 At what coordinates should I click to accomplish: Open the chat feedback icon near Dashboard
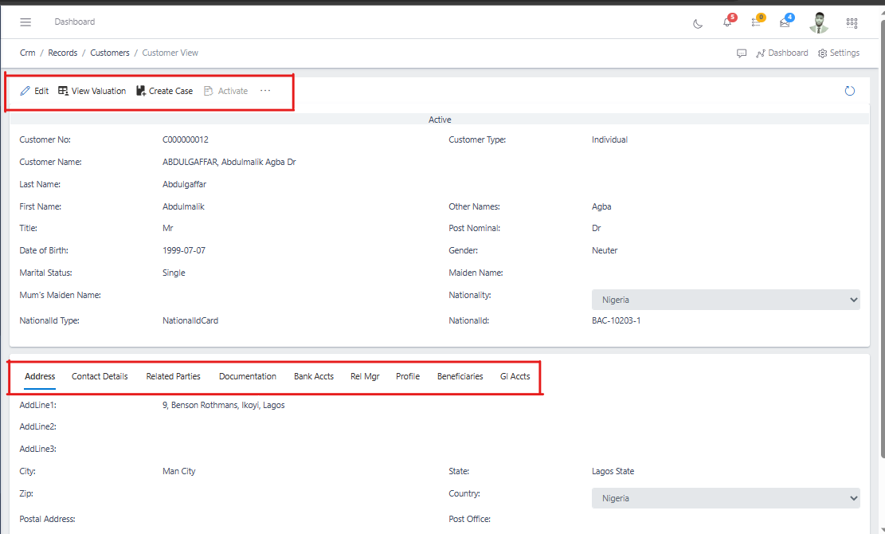[x=742, y=53]
